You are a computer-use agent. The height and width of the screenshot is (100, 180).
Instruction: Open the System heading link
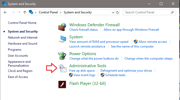(76, 37)
